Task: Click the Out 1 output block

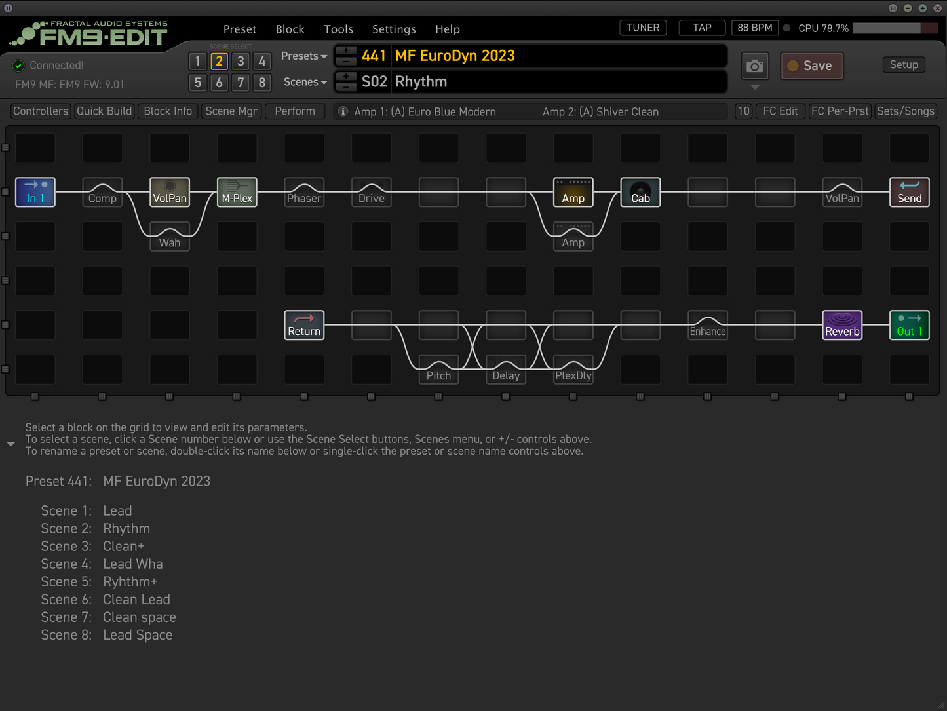Action: tap(909, 325)
